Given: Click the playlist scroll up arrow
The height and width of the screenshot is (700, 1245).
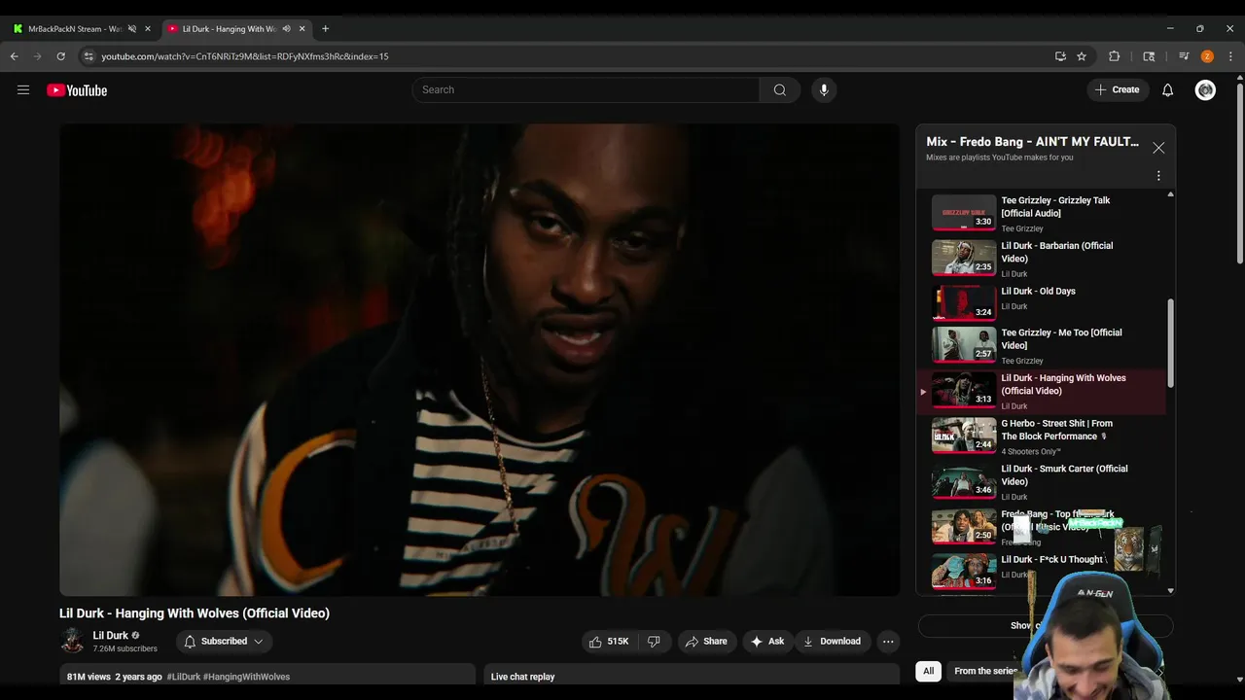Looking at the screenshot, I should pos(1170,194).
